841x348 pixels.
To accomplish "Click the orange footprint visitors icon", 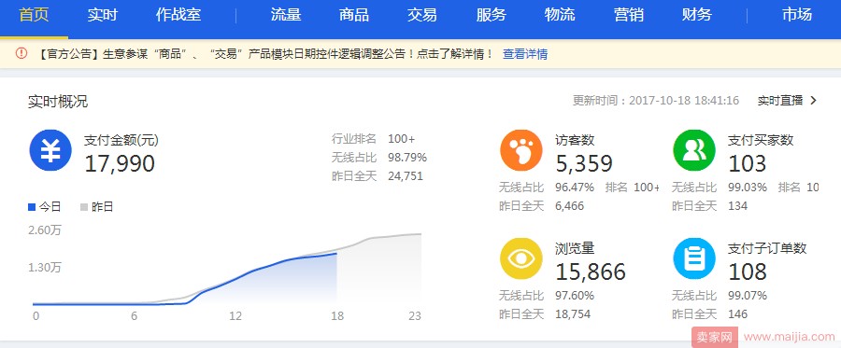I will point(521,150).
